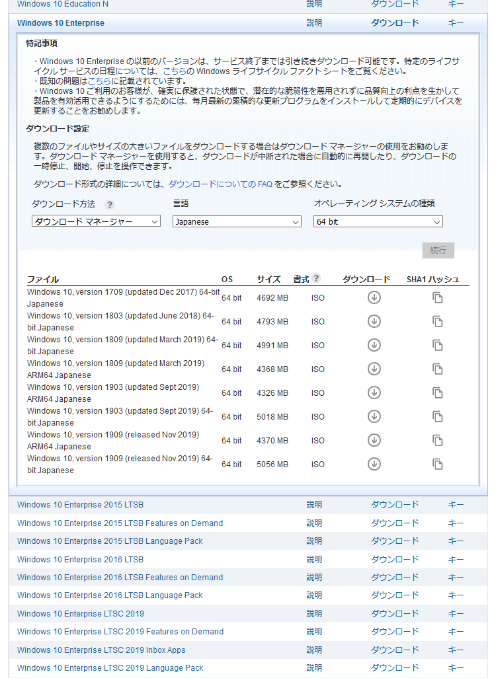Click キー for 2016 LTSB Features on Demand
Viewport: 492px width, 678px height.
click(456, 578)
